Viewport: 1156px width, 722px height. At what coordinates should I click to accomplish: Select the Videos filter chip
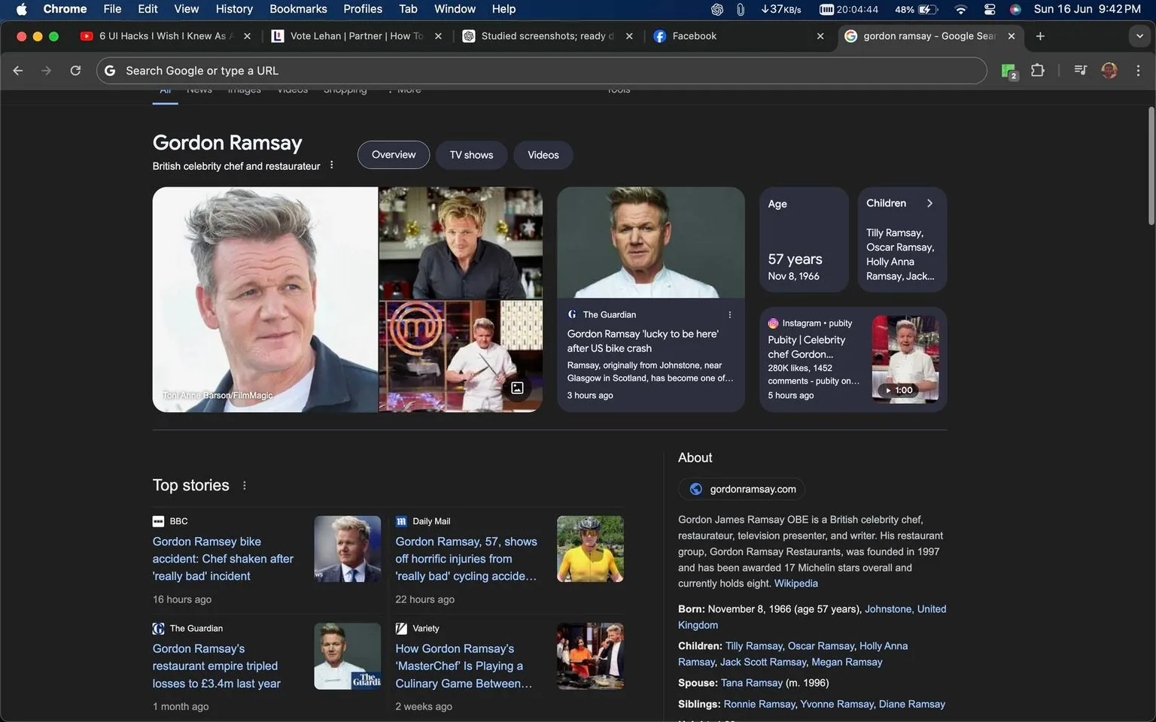point(543,155)
